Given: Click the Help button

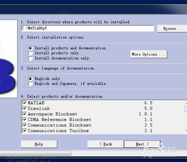Looking at the screenshot, I should [39, 144].
